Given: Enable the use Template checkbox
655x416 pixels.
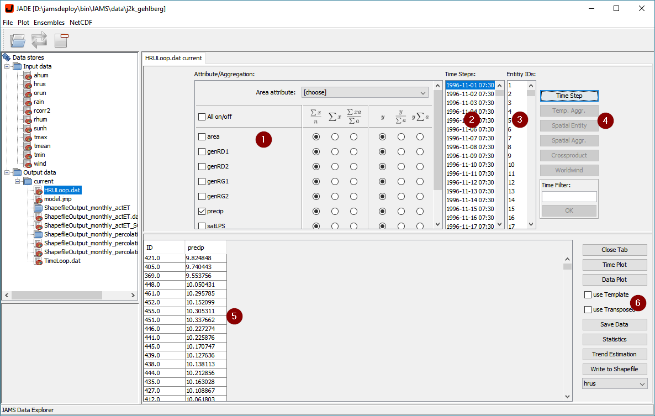Looking at the screenshot, I should pyautogui.click(x=588, y=294).
